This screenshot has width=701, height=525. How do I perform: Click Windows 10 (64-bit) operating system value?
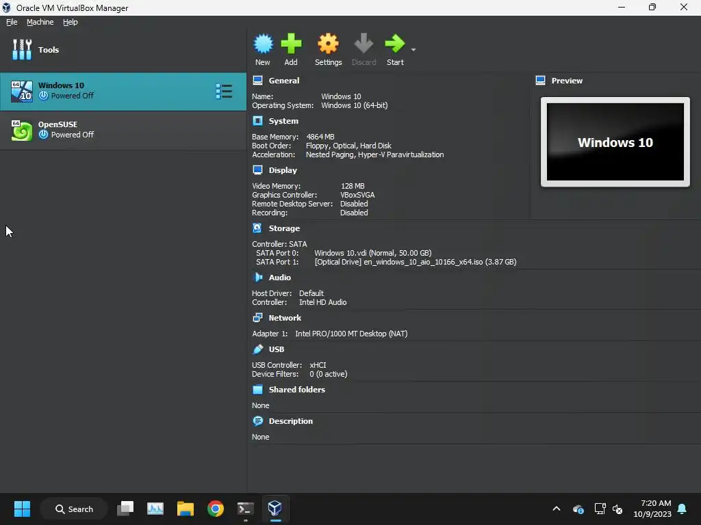[355, 105]
